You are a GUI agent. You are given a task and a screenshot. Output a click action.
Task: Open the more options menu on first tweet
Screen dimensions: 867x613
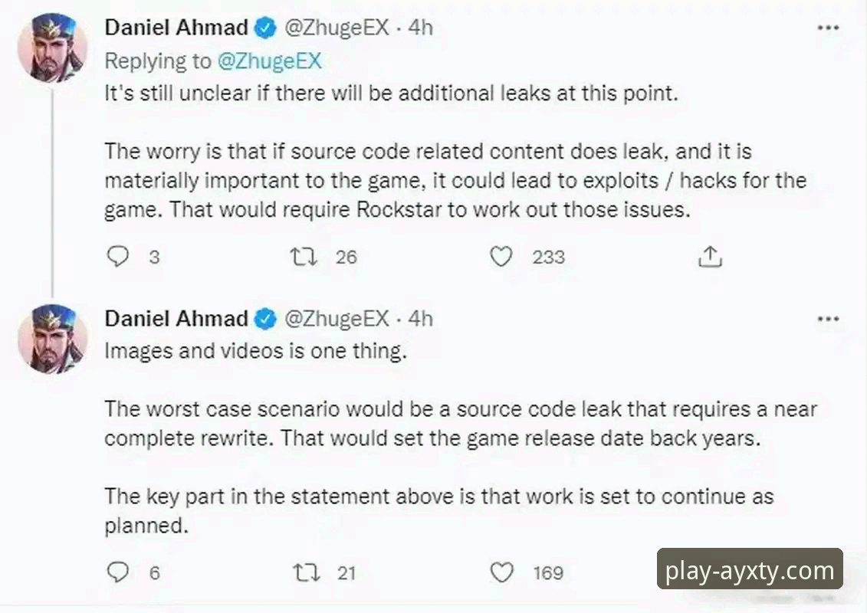828,28
